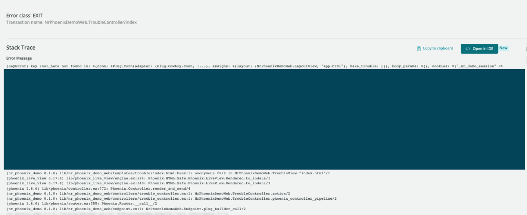This screenshot has width=527, height=215.
Task: Click the phoenix_controller_pipeline/2 stack frame
Action: (x=171, y=198)
